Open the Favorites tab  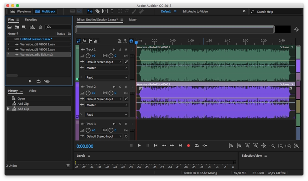click(x=31, y=20)
